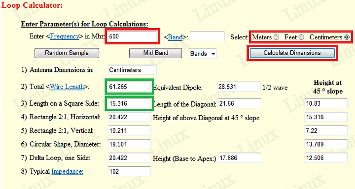355x189 pixels.
Task: Click the '1/2 wave' label
Action: coord(275,88)
